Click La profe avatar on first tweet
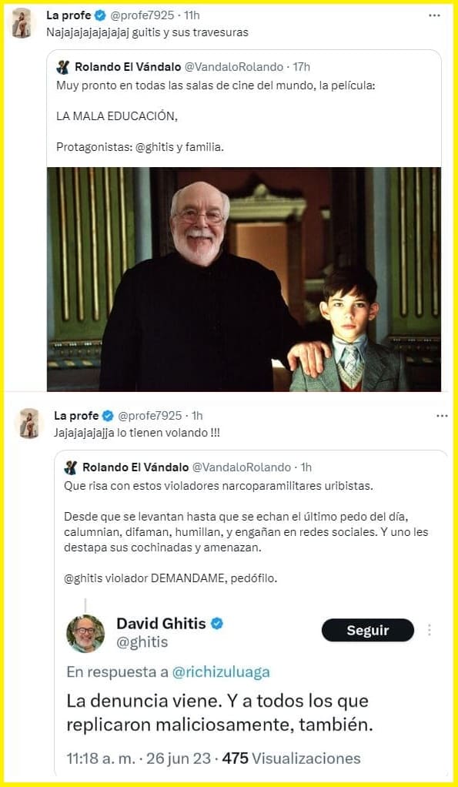The image size is (458, 787). [22, 24]
